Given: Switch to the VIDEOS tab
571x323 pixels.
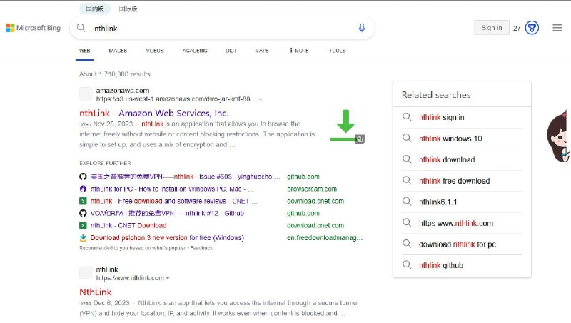Looking at the screenshot, I should pos(155,51).
